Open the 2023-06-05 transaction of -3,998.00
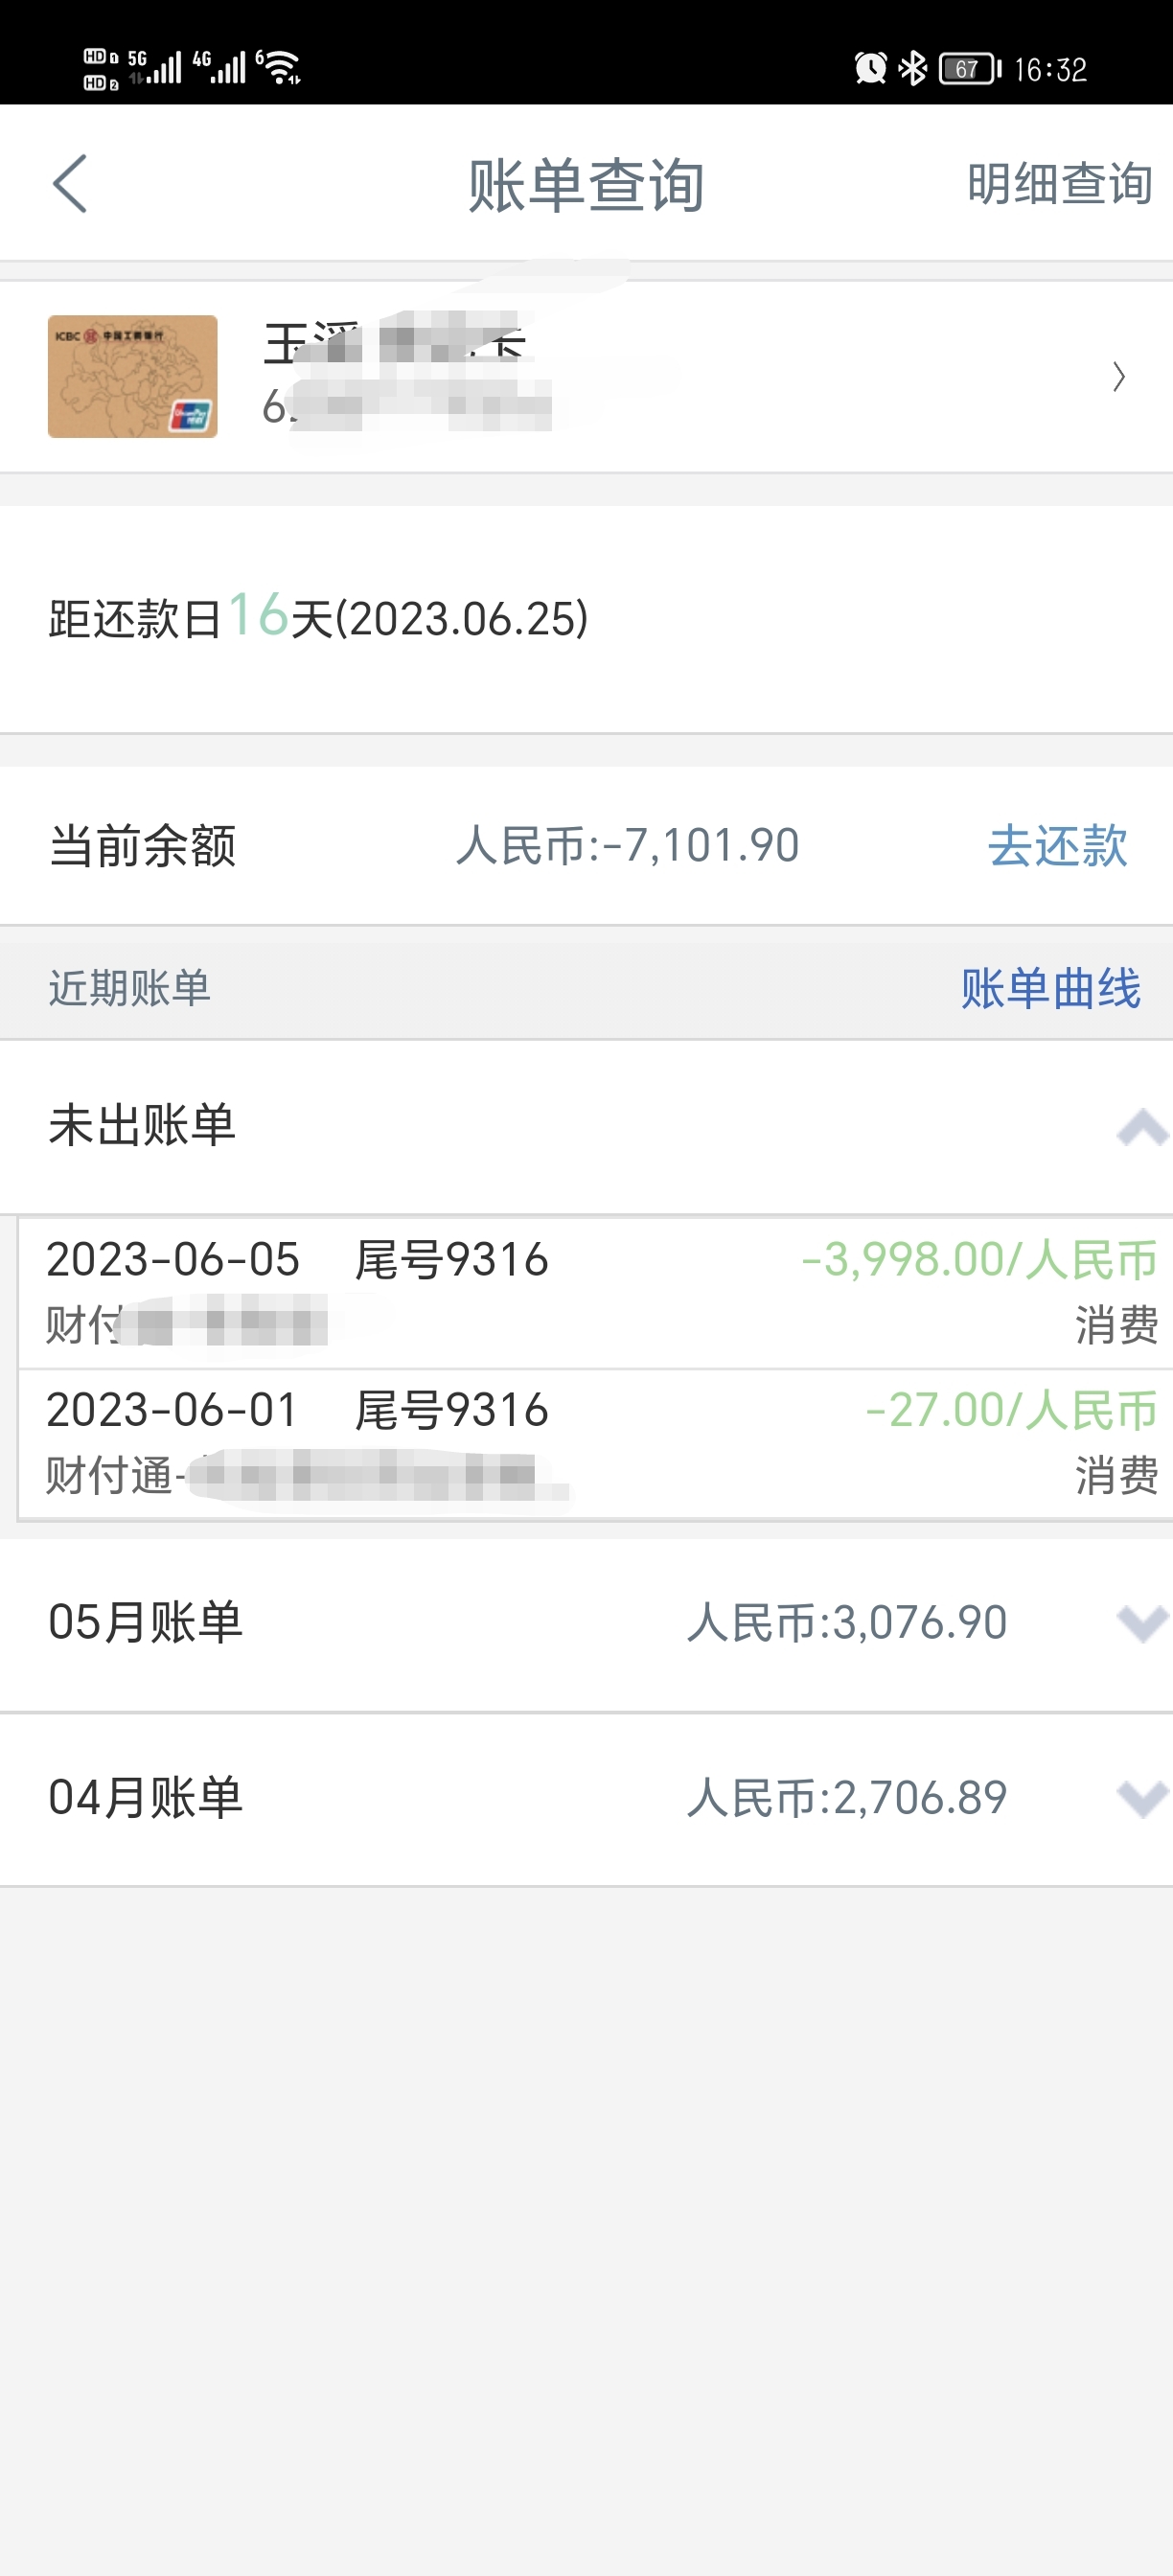The height and width of the screenshot is (2576, 1173). click(x=596, y=1292)
